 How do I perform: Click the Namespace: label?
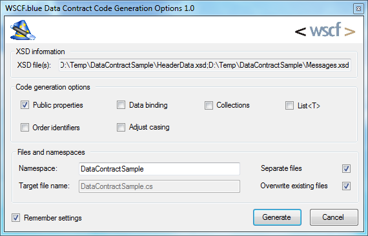coord(38,168)
